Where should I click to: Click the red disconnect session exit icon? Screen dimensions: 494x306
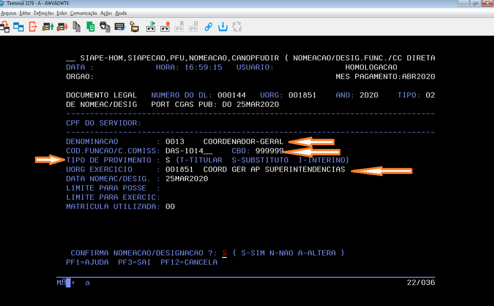tap(32, 26)
